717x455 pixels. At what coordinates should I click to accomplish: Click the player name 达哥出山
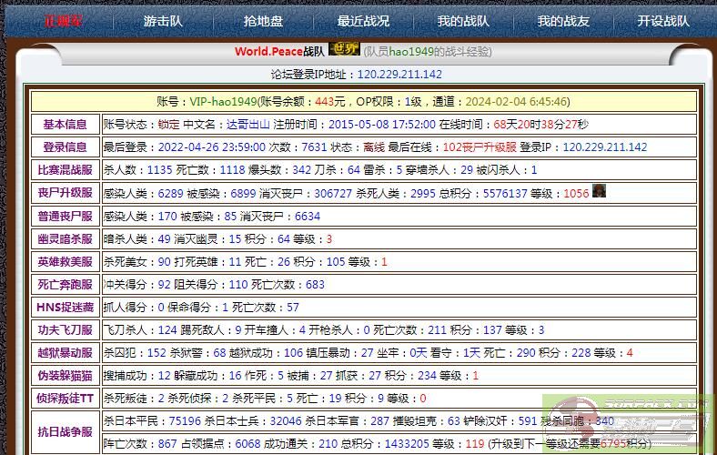(247, 125)
